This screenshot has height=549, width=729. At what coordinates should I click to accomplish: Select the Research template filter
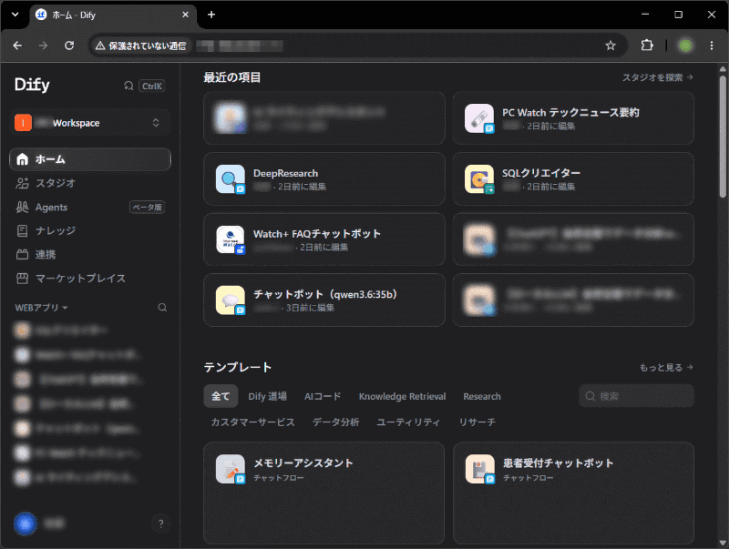click(x=482, y=396)
